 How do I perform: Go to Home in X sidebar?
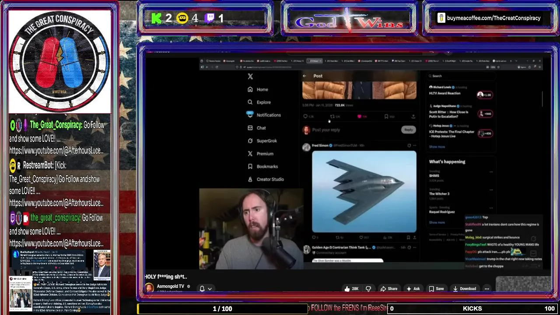(258, 89)
